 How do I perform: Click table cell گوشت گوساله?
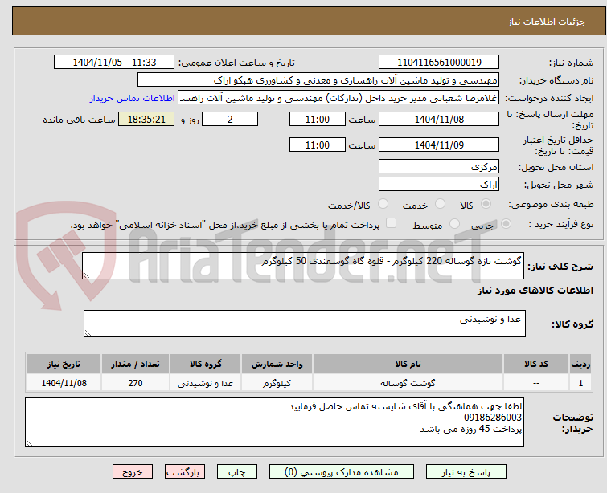pos(408,383)
